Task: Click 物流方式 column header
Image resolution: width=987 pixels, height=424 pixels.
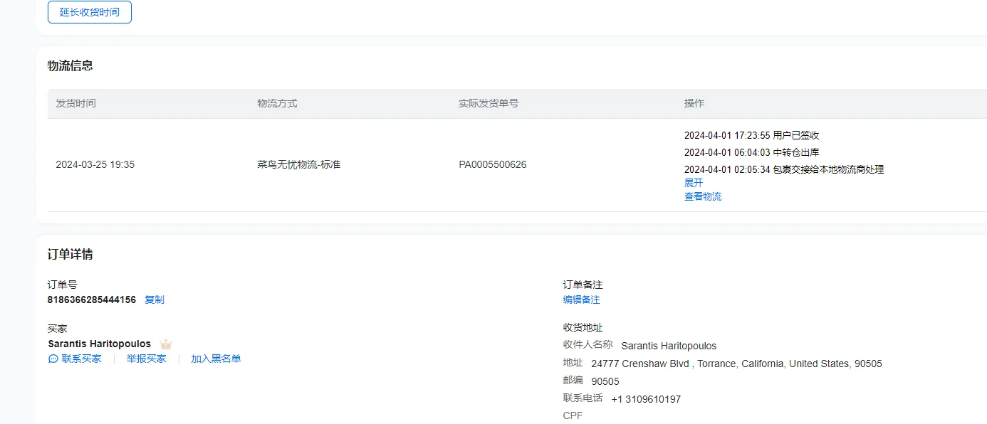Action: (277, 103)
